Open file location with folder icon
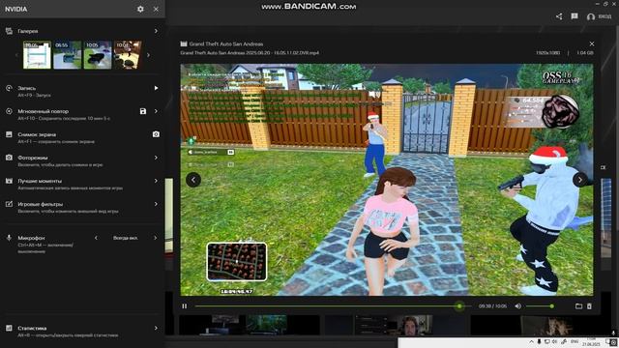This screenshot has height=348, width=619. tap(578, 306)
